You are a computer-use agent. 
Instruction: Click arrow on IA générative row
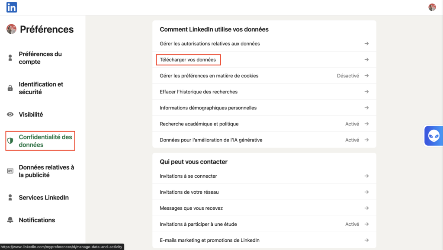point(366,140)
